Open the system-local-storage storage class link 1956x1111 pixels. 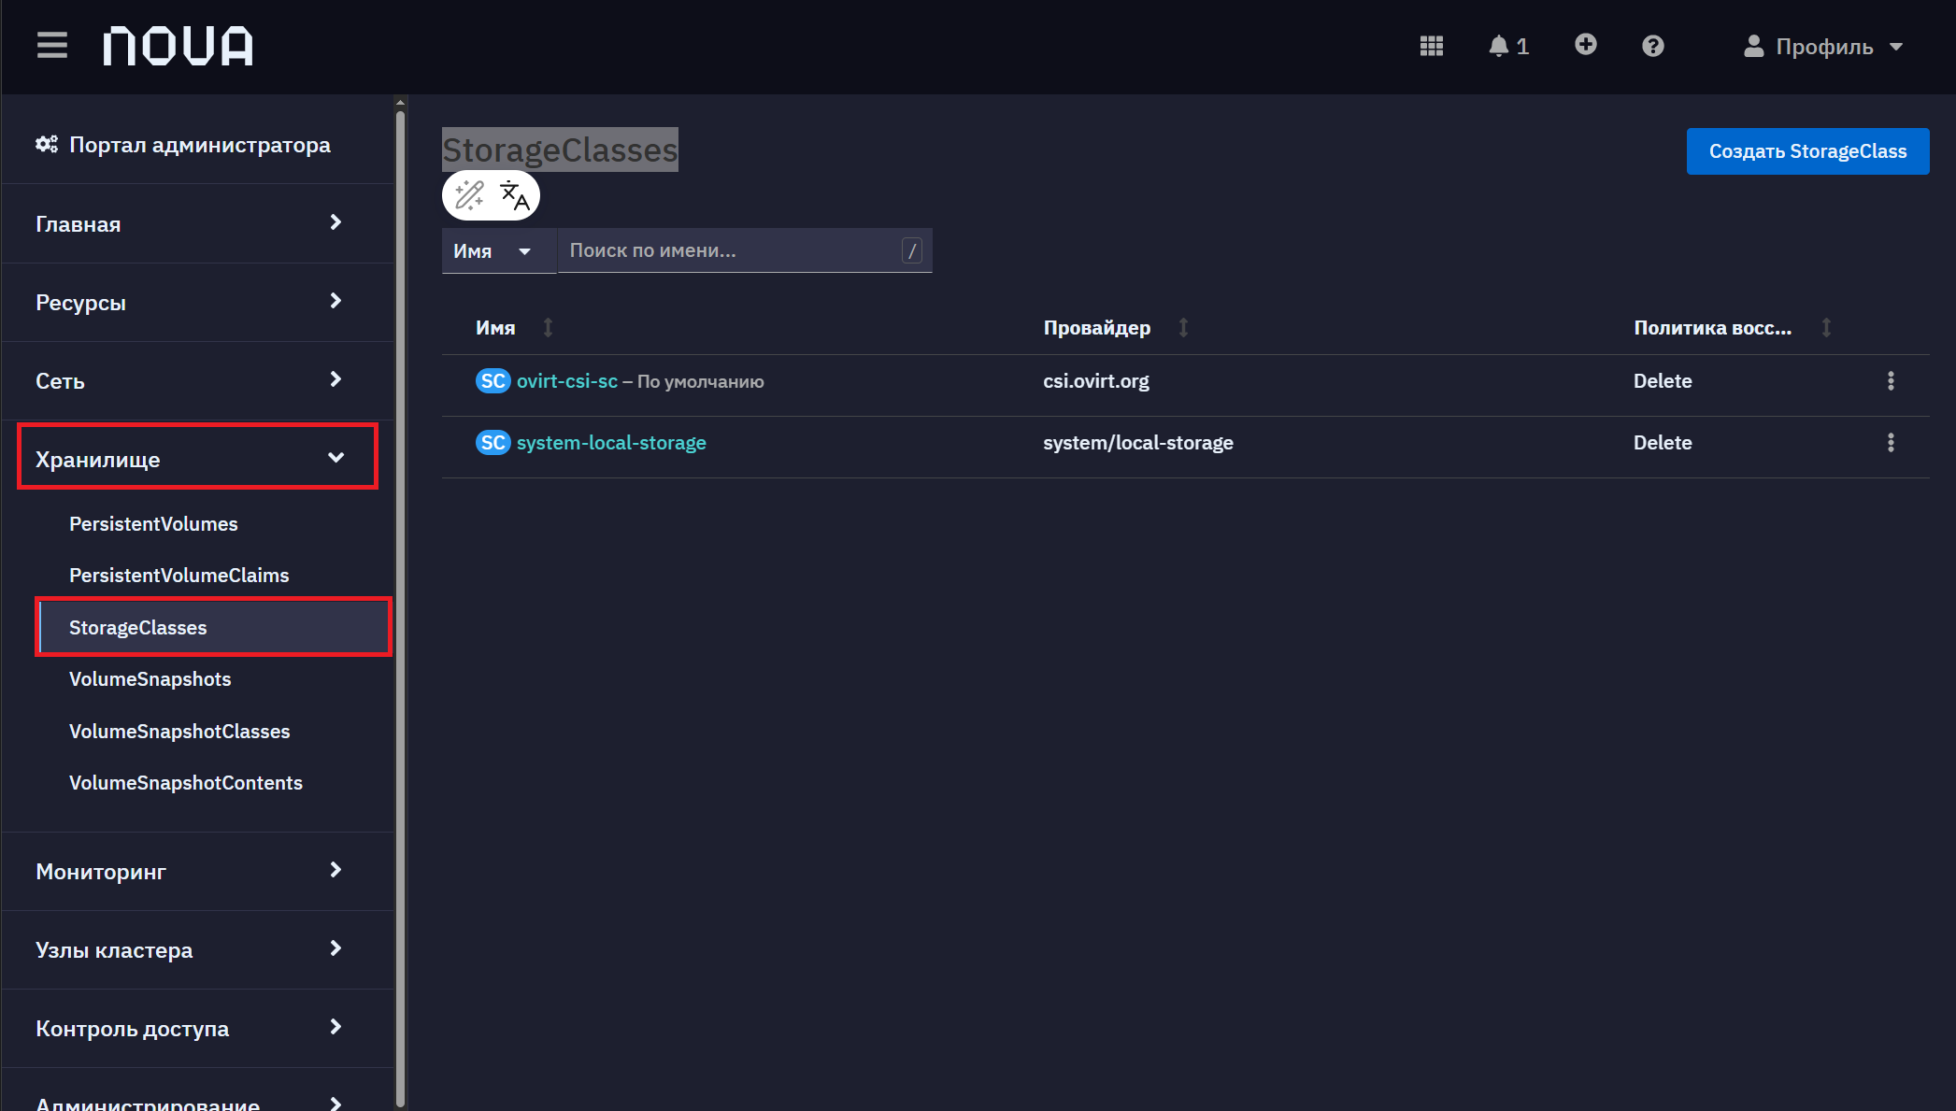pos(611,443)
